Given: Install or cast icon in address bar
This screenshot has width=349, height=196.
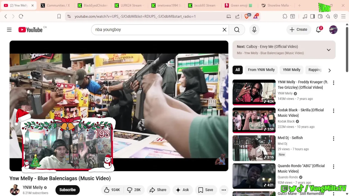Looking at the screenshot, I should coord(229,16).
